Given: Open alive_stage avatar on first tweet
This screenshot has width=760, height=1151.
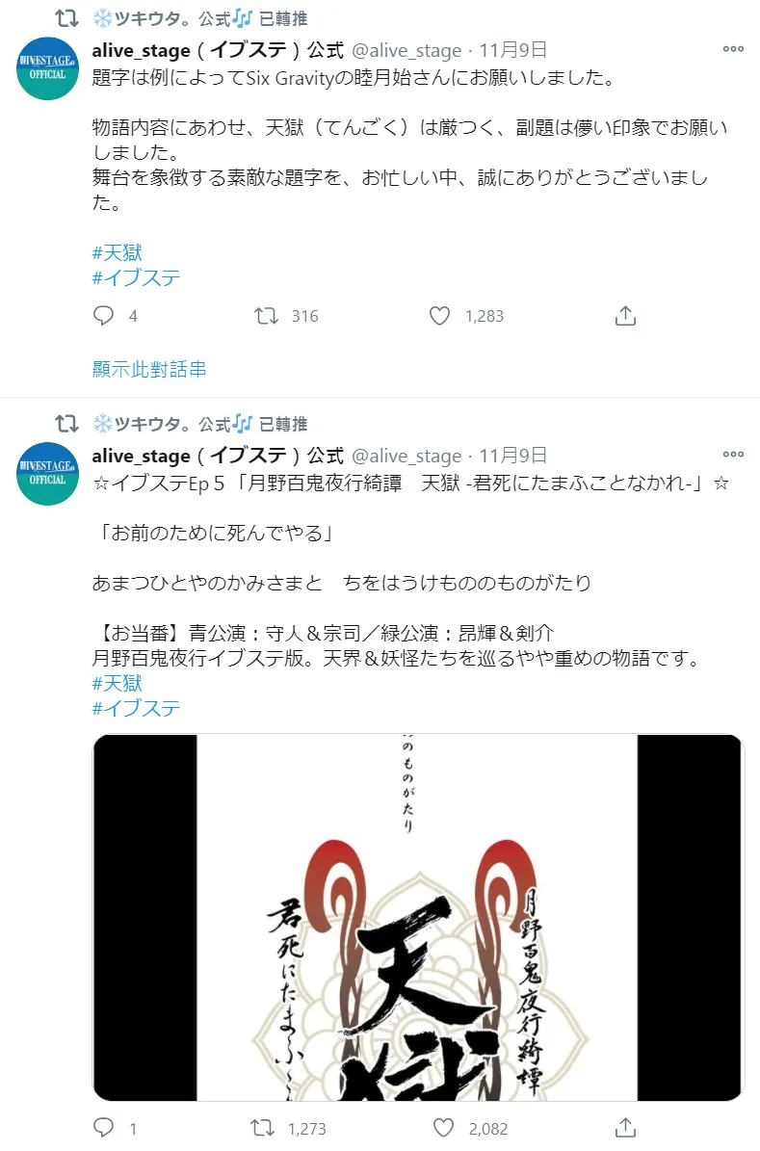Looking at the screenshot, I should pos(48,68).
